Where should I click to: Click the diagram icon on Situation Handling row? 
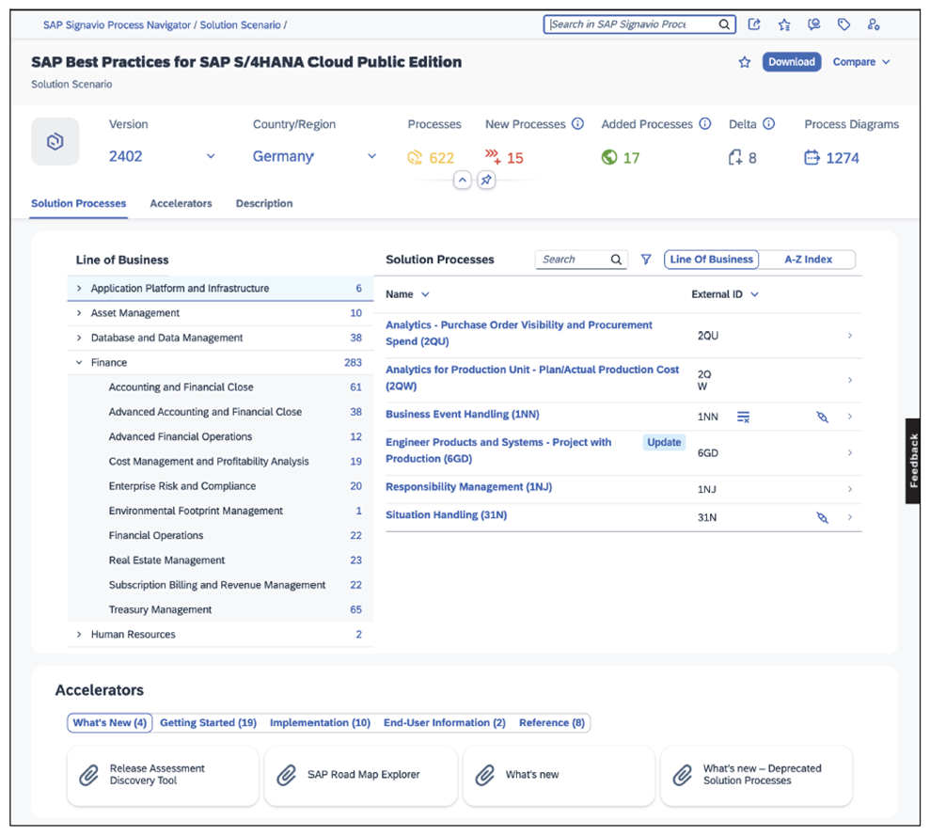822,517
